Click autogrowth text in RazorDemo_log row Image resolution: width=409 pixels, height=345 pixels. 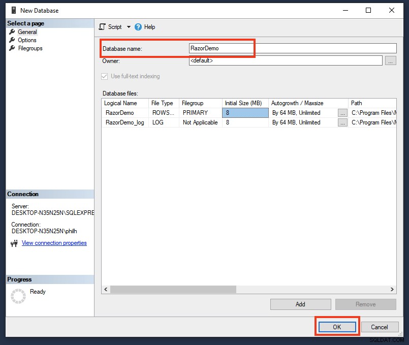pos(296,122)
